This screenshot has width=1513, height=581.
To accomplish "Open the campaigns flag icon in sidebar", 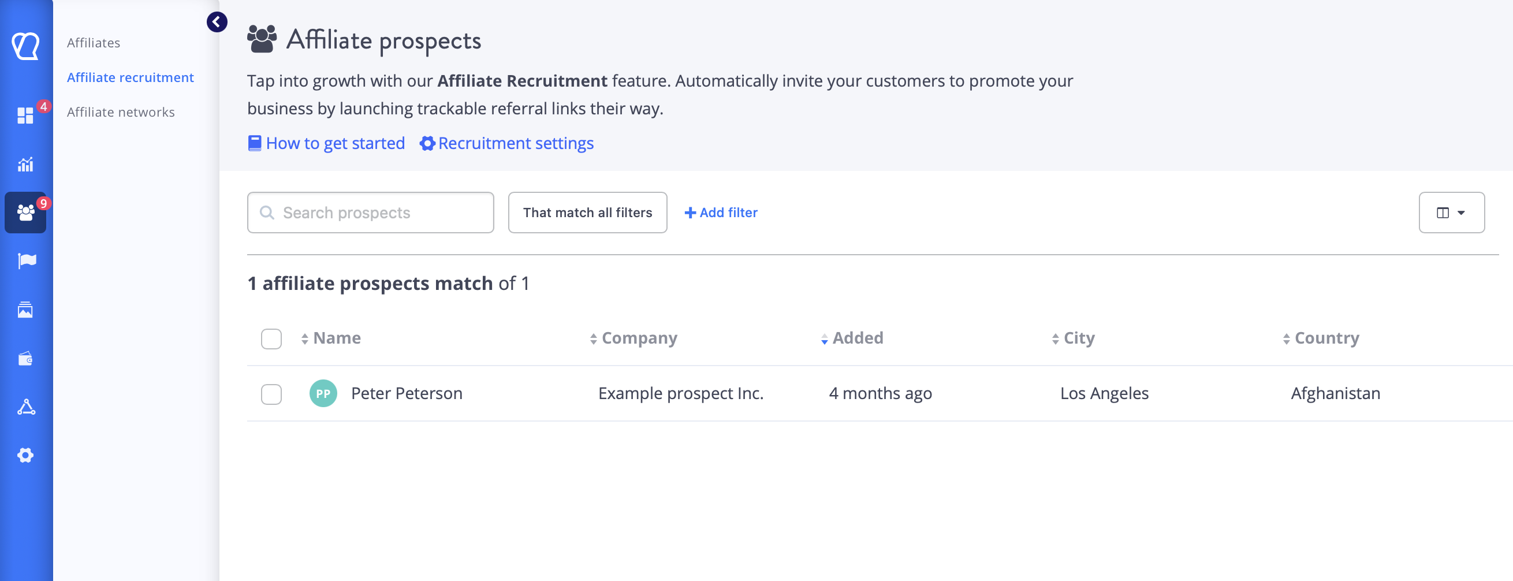I will [x=27, y=261].
